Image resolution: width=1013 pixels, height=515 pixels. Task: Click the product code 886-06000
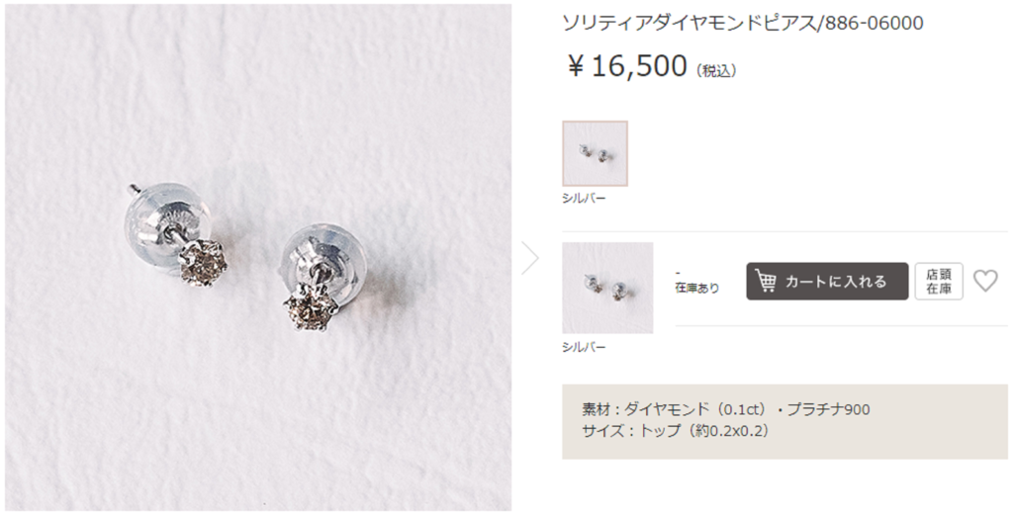[875, 24]
